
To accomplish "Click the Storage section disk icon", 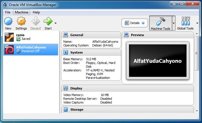I will [x=66, y=110].
